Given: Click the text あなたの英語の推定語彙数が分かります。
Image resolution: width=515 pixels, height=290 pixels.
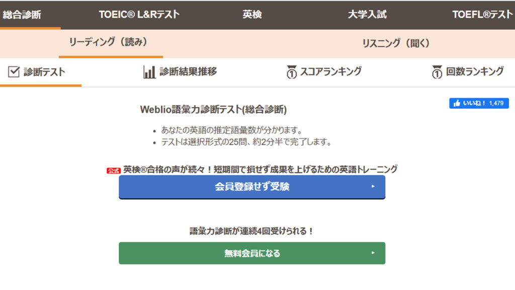Looking at the screenshot, I should pos(231,130).
